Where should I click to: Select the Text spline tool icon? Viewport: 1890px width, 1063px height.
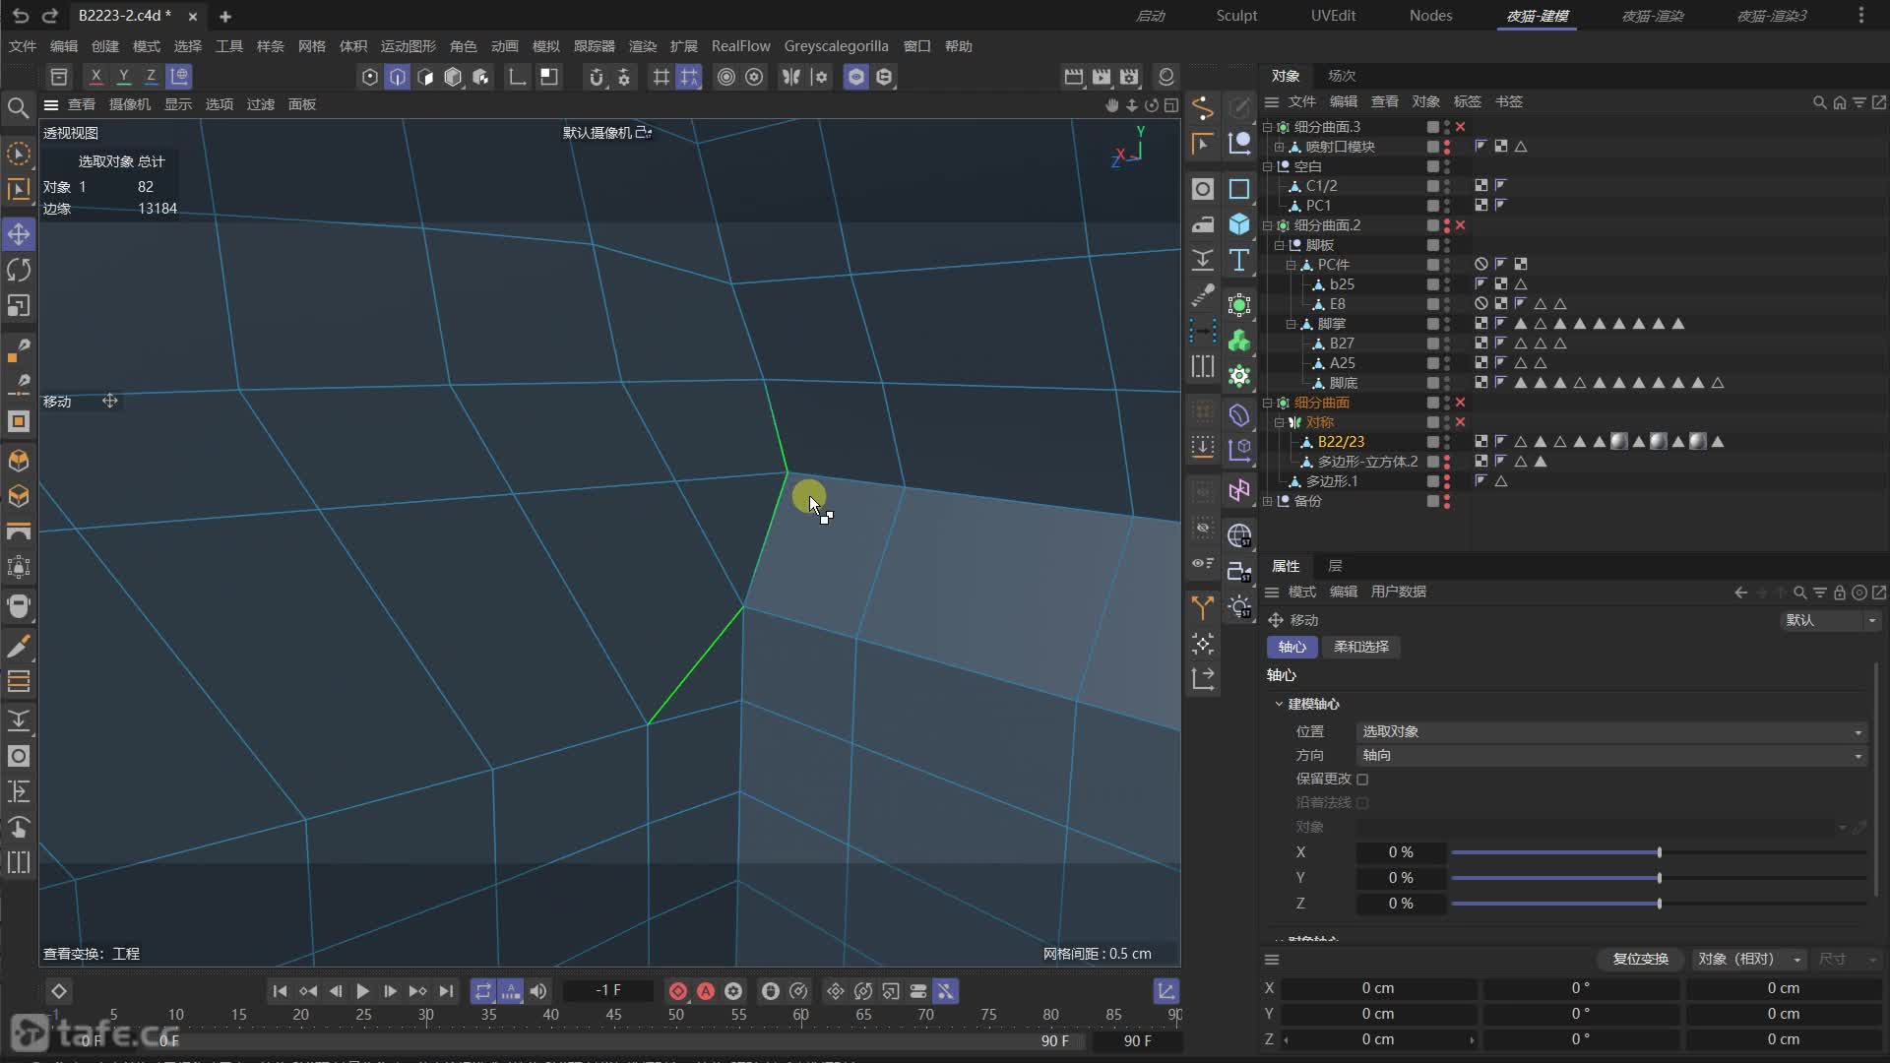1239,260
